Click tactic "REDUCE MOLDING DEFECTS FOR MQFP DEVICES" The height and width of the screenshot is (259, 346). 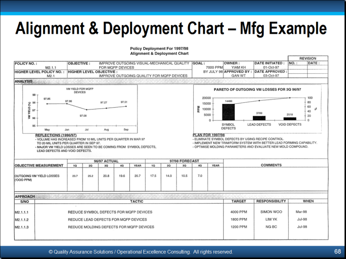(x=111, y=227)
